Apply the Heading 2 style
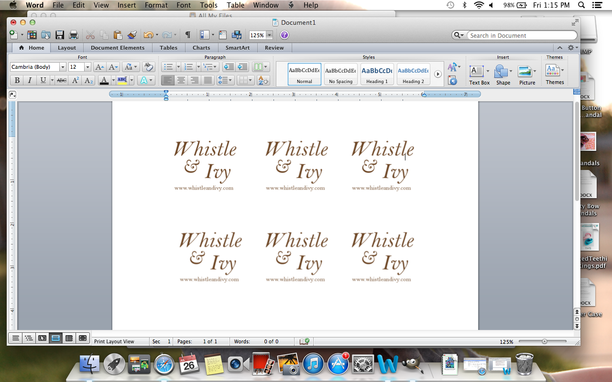 click(x=414, y=74)
